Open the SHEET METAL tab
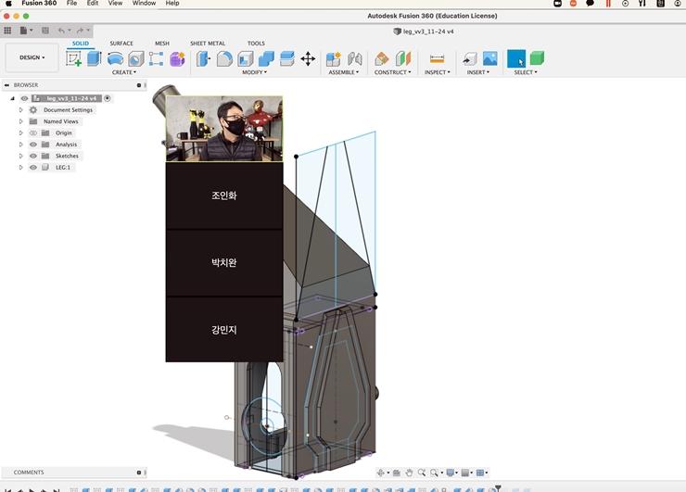Viewport: 686px width, 492px height. (208, 44)
